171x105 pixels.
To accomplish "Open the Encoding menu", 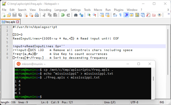I will [45, 10].
